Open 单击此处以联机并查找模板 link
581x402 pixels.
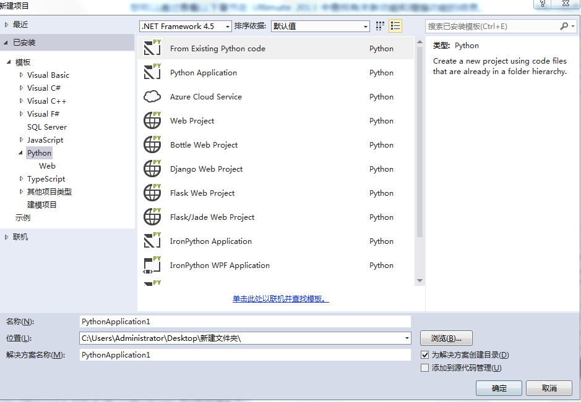(280, 298)
